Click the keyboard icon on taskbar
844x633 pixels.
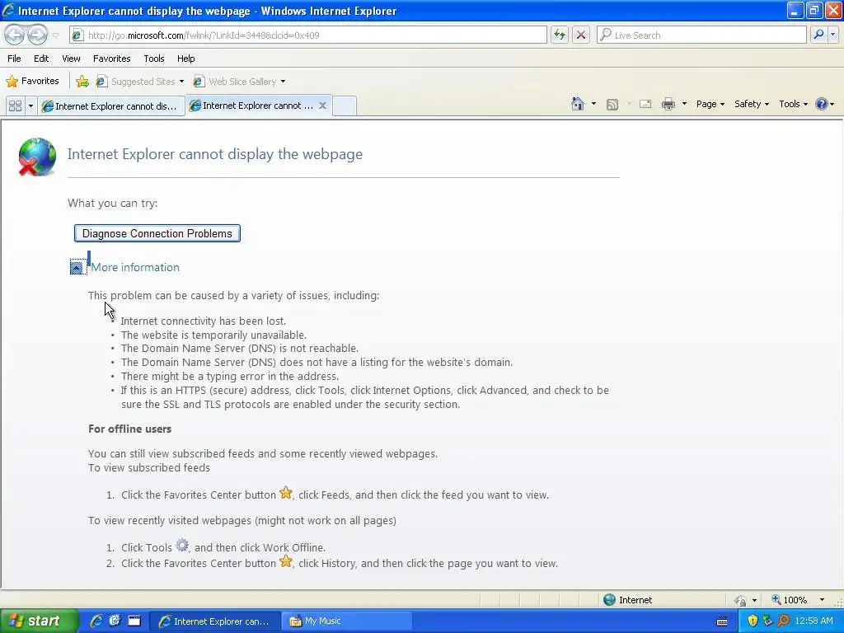coord(722,621)
